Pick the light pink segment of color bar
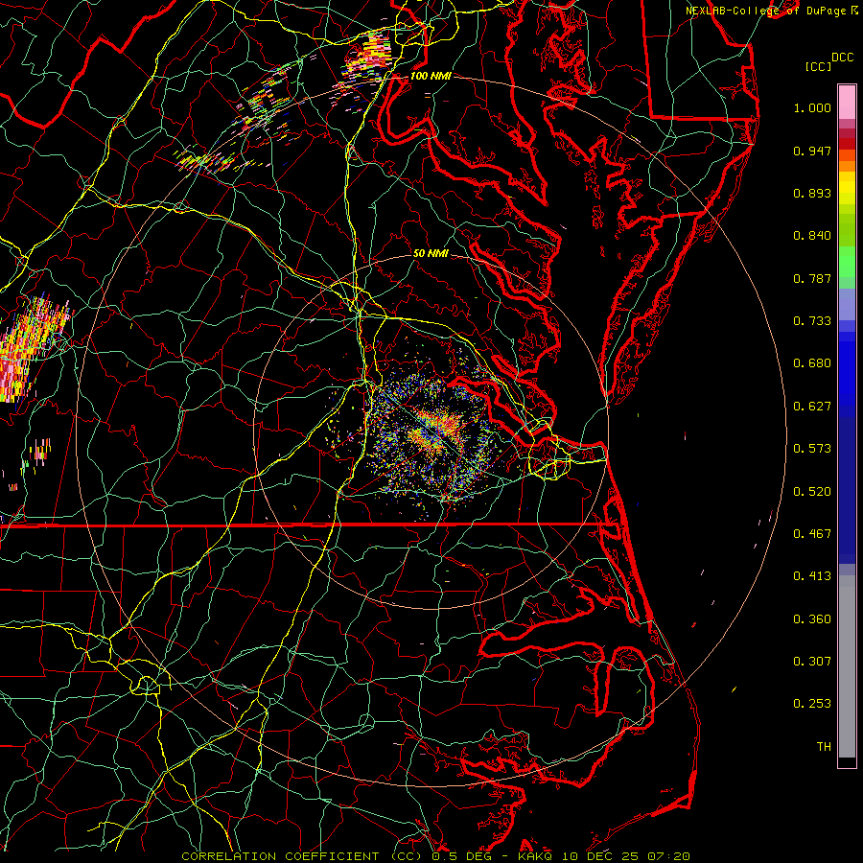Image resolution: width=863 pixels, height=863 pixels. (x=847, y=103)
